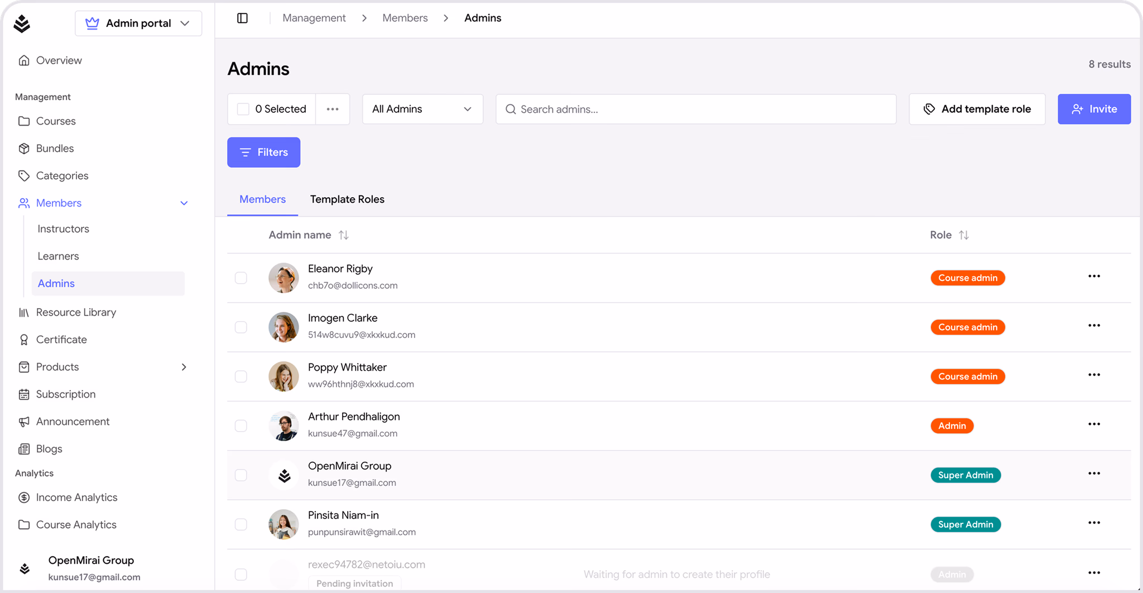Viewport: 1143px width, 593px height.
Task: Click the 8 results count
Action: pos(1110,64)
